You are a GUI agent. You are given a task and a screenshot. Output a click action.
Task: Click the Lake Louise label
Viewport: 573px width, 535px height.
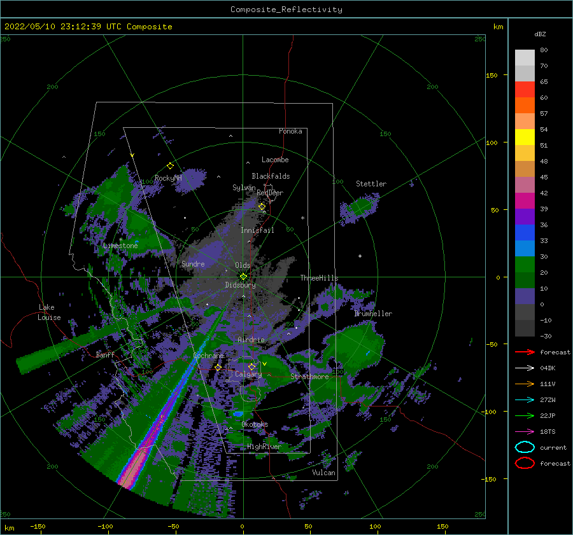tap(49, 312)
